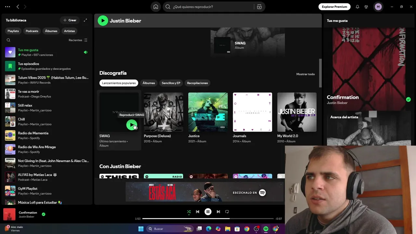Filter library by Playlists
Viewport: 416px width, 234px height.
(x=13, y=31)
